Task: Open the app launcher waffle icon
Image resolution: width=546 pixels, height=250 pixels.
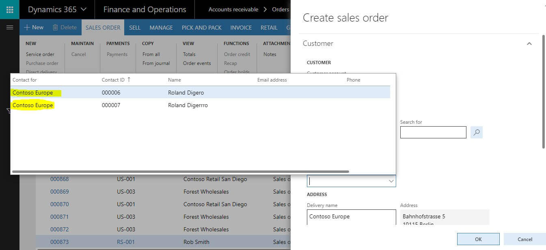Action: point(10,9)
